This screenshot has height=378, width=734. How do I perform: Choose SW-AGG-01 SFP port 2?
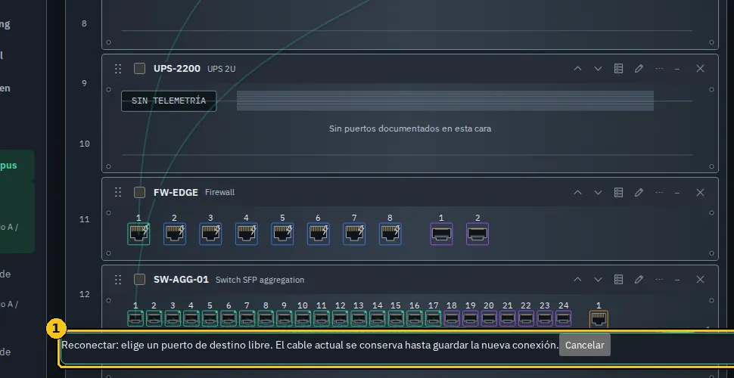coord(154,318)
